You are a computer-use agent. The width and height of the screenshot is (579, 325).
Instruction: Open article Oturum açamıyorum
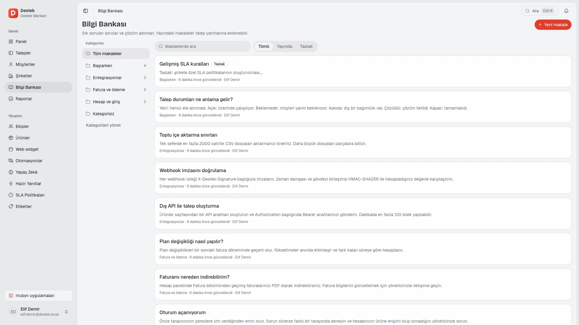tap(363, 315)
